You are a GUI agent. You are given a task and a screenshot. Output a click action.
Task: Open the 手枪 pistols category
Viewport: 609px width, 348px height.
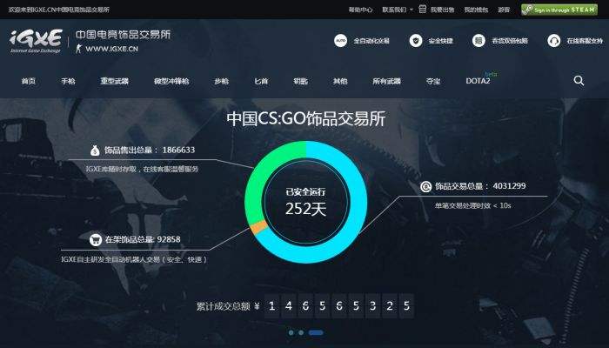68,81
